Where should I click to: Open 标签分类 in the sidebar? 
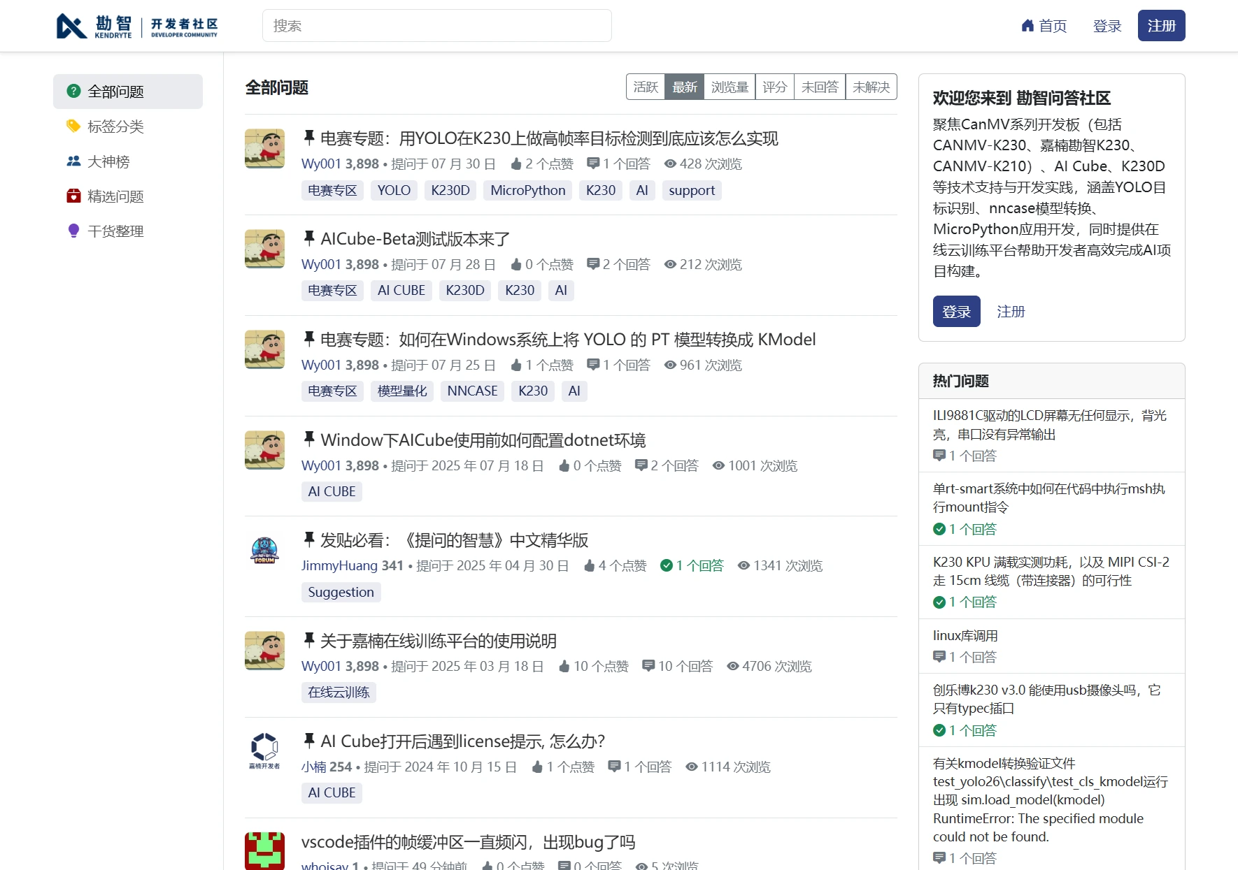tap(128, 126)
